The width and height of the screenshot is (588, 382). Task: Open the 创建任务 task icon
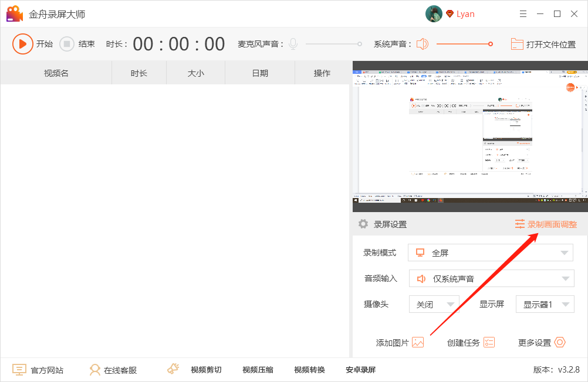489,343
